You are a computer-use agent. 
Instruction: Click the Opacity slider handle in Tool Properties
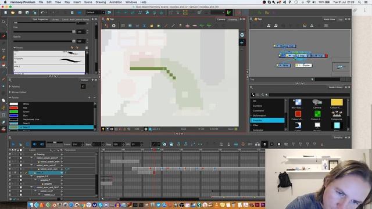pos(74,41)
